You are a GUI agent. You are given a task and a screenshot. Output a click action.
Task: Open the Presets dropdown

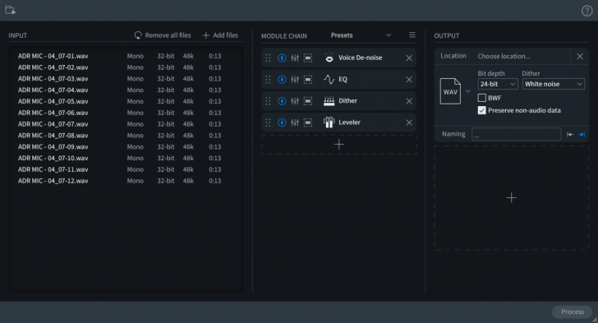[361, 35]
